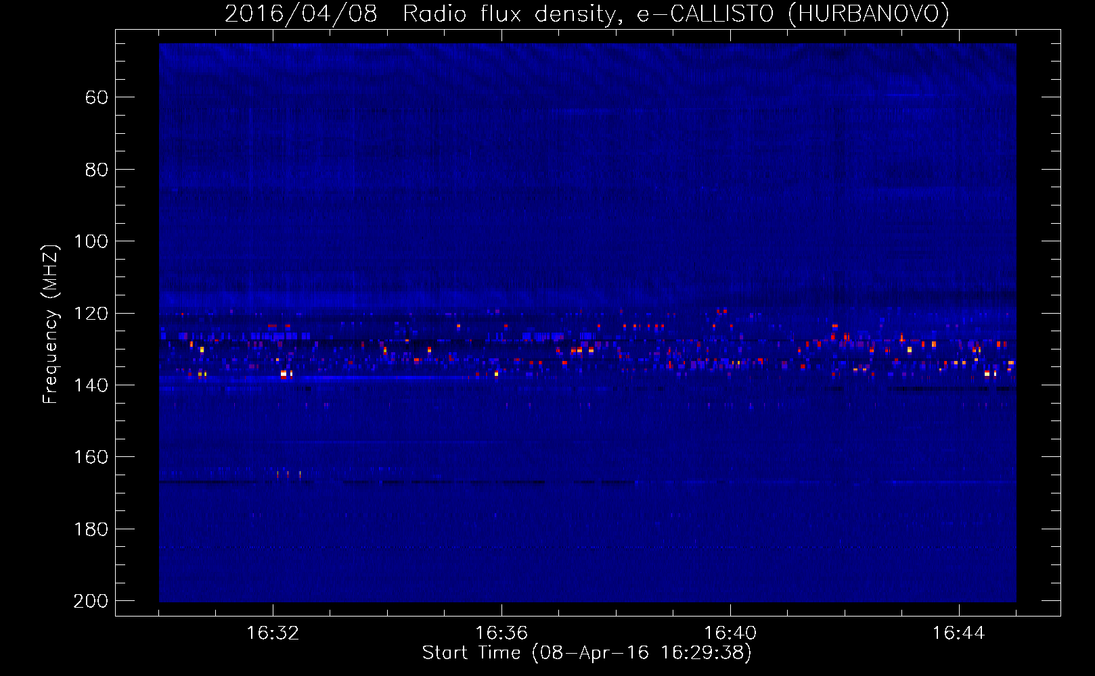
Task: Click the 60 MHz frequency tick label
Action: coord(96,97)
